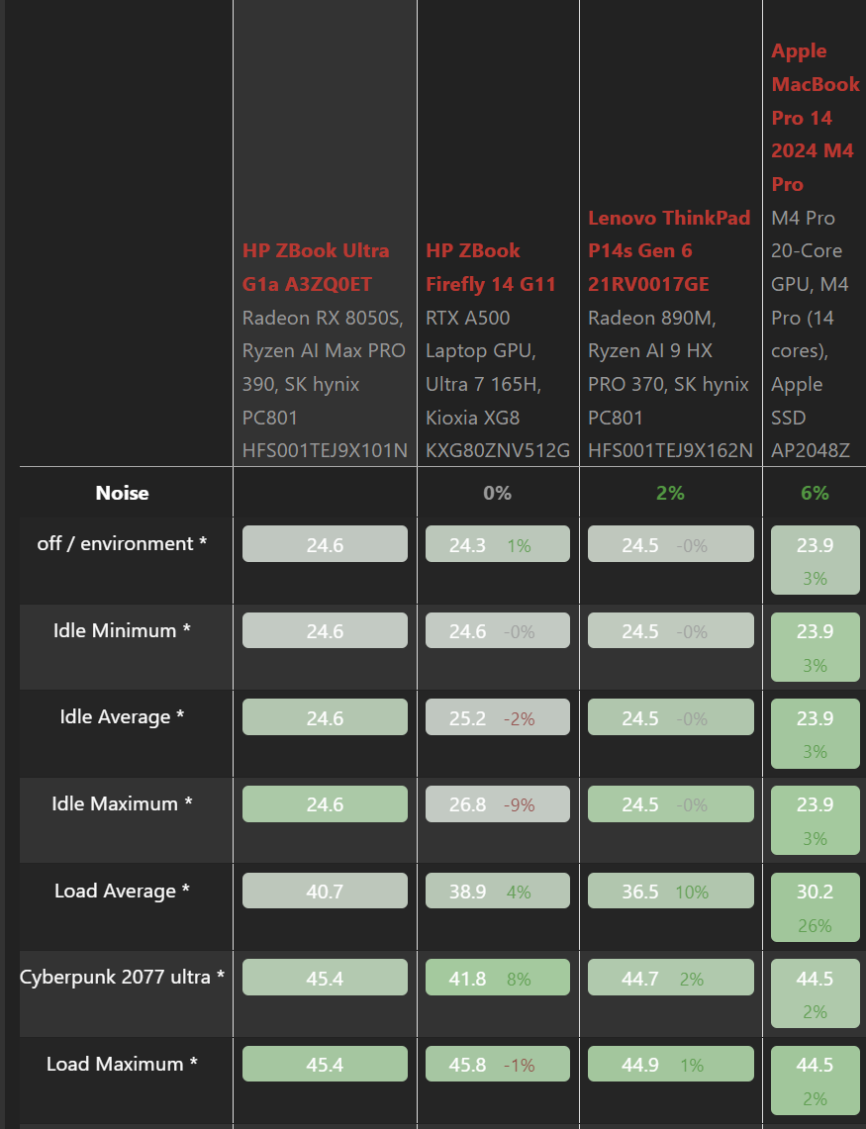Click the AP2048Z SSD text

click(811, 451)
